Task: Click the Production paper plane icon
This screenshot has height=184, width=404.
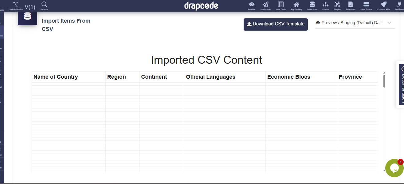Action: [265, 5]
